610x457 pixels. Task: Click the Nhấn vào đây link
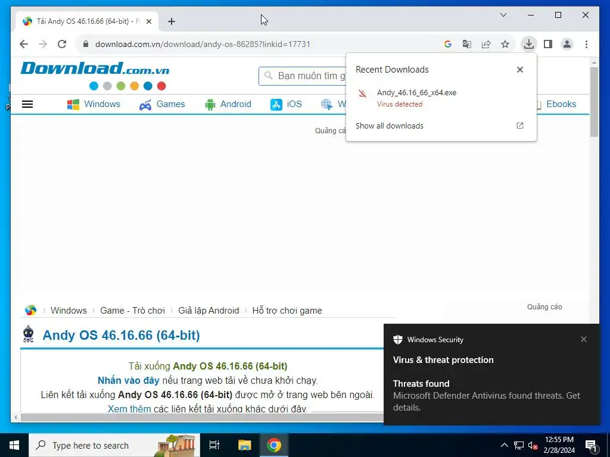coord(129,380)
